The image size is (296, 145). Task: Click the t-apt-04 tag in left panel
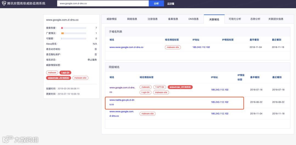[x=65, y=72]
